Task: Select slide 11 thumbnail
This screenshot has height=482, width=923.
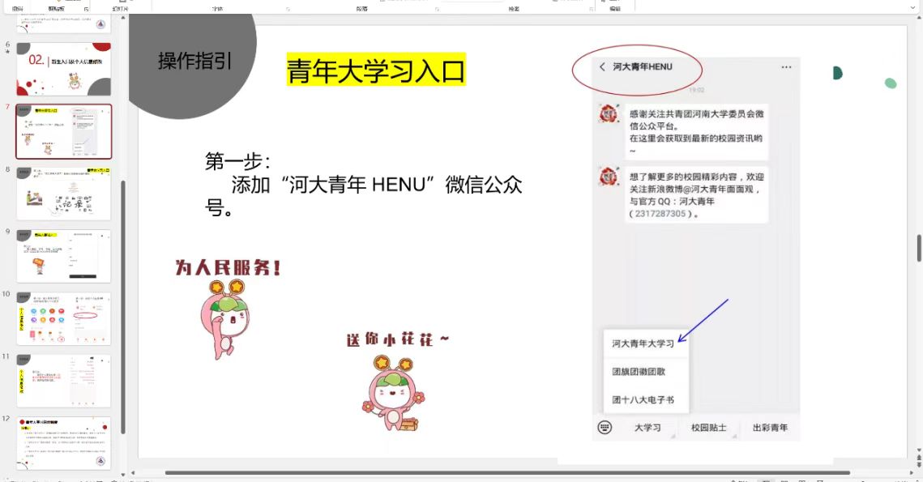Action: pos(63,381)
